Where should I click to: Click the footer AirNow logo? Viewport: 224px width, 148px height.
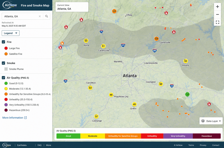(7, 145)
